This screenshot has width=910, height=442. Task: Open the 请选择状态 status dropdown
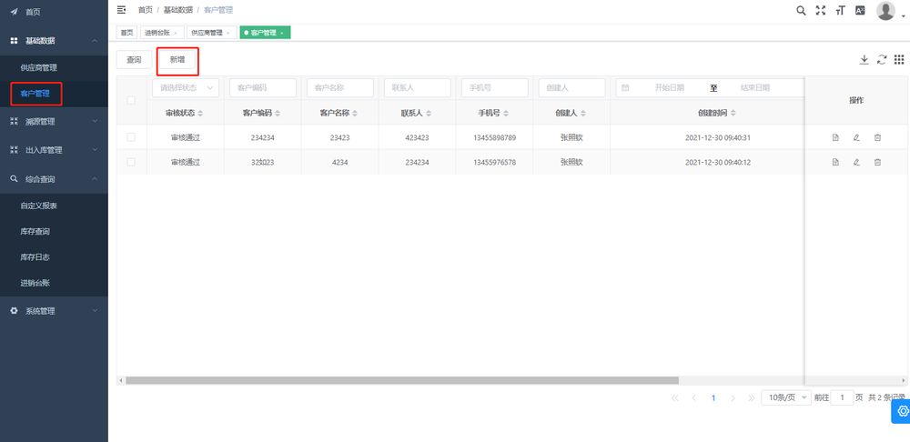[x=185, y=88]
